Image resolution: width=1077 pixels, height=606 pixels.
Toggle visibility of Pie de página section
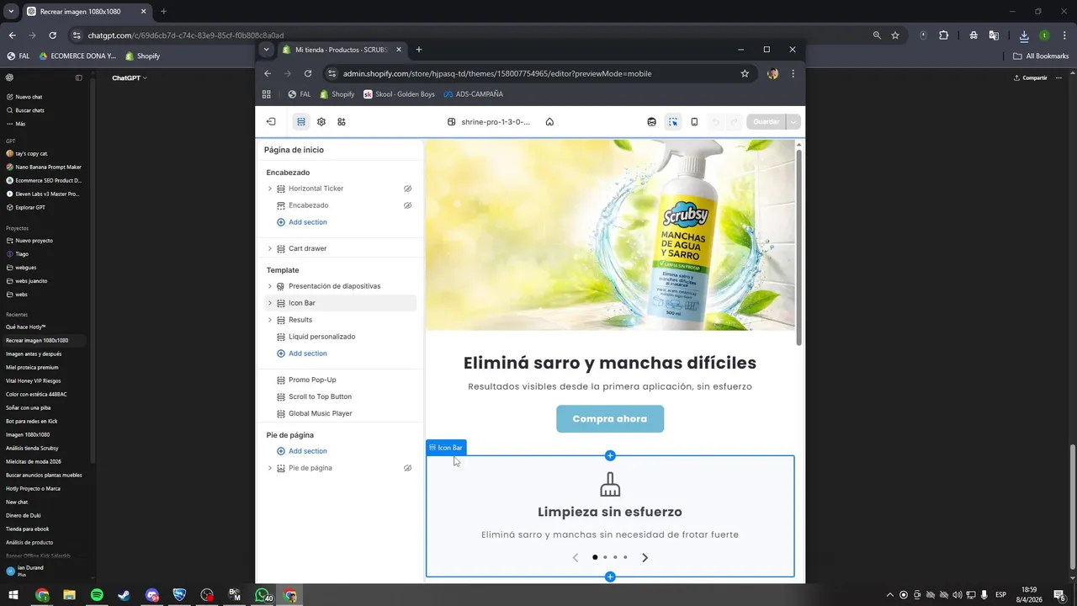pos(407,468)
